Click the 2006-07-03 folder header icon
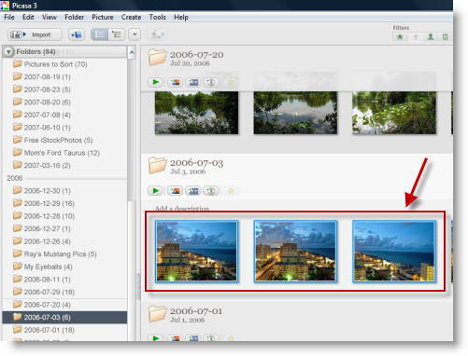 point(157,165)
